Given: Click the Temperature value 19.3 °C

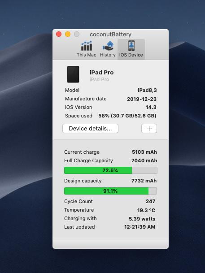Looking at the screenshot, I should coord(146,210).
